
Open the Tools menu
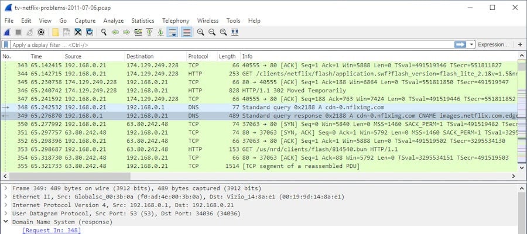[233, 21]
